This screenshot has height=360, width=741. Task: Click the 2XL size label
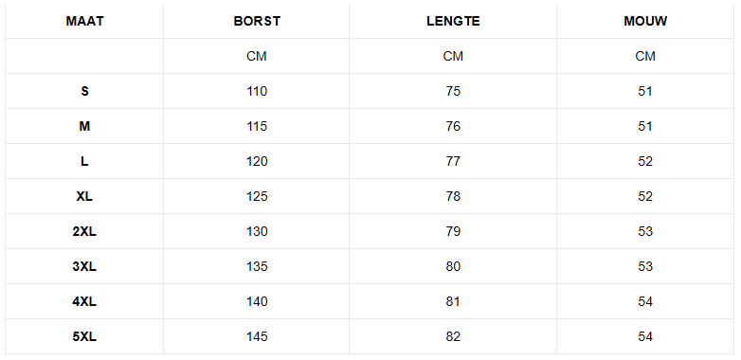(x=84, y=231)
